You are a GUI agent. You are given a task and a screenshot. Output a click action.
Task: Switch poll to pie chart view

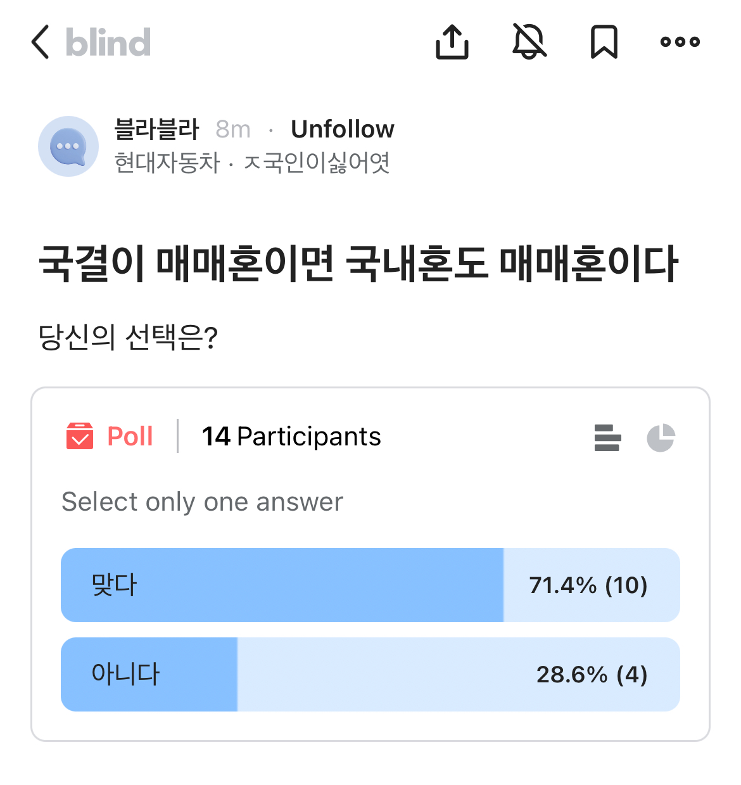(x=661, y=438)
